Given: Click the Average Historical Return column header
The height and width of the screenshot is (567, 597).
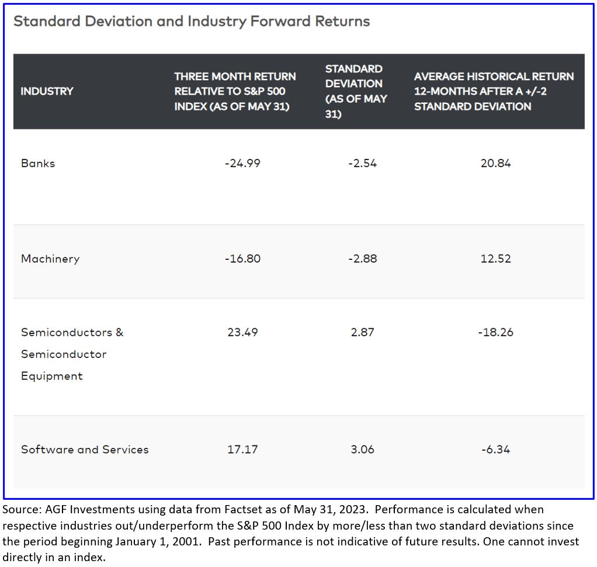Looking at the screenshot, I should 494,91.
